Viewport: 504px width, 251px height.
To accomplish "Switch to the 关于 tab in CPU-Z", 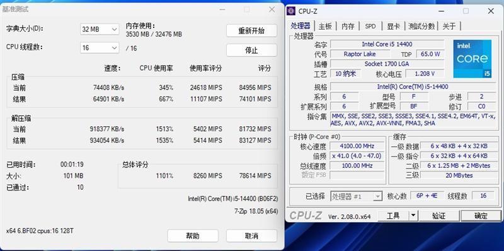I will click(x=449, y=26).
